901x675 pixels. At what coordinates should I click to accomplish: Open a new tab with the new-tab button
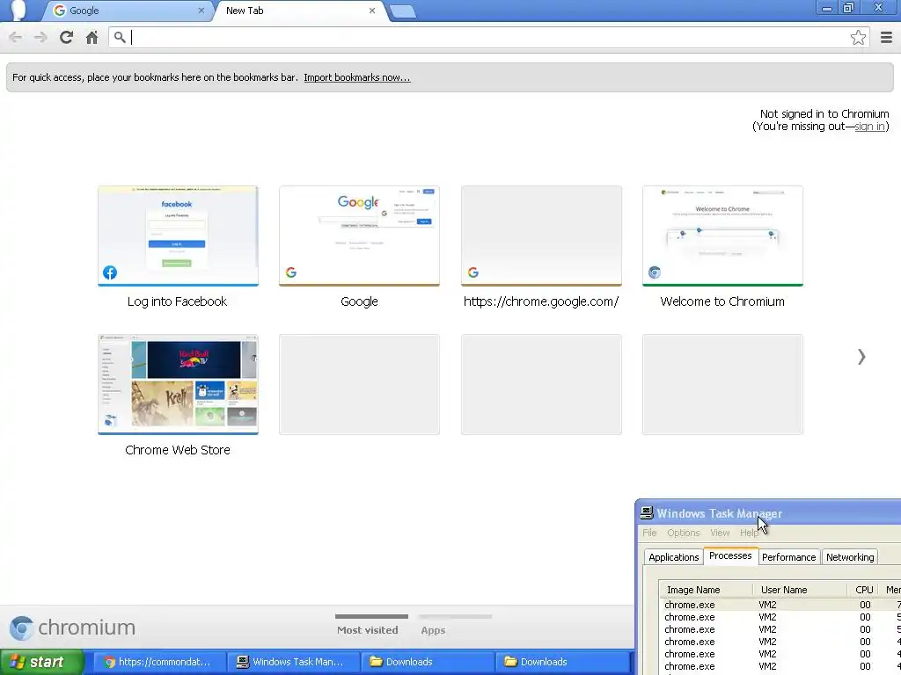pos(403,11)
